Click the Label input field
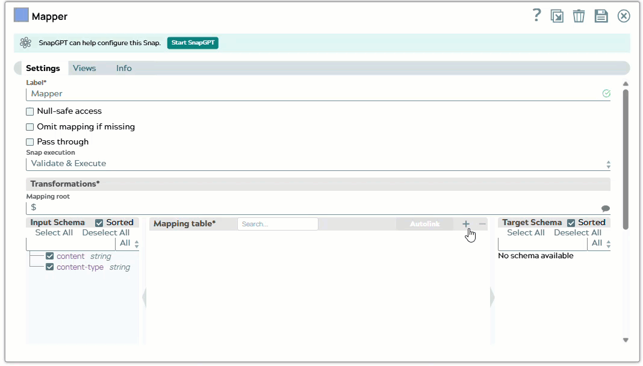643x366 pixels. pyautogui.click(x=318, y=94)
